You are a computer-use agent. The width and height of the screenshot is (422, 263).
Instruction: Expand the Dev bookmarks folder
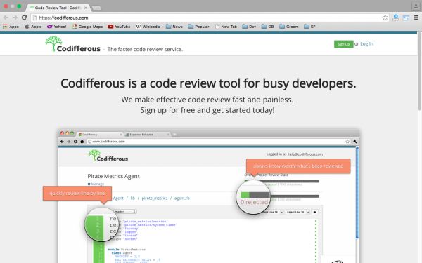coord(249,27)
